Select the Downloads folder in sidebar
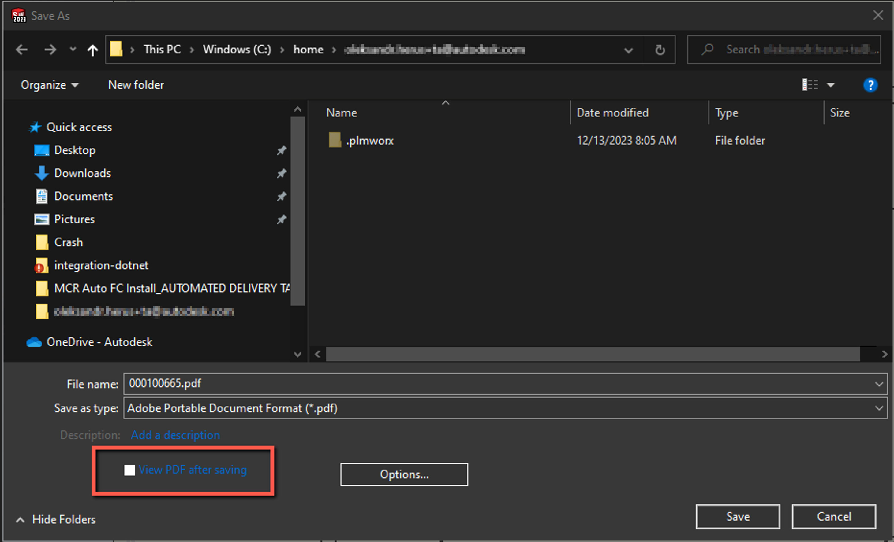Viewport: 894px width, 542px height. coord(83,173)
